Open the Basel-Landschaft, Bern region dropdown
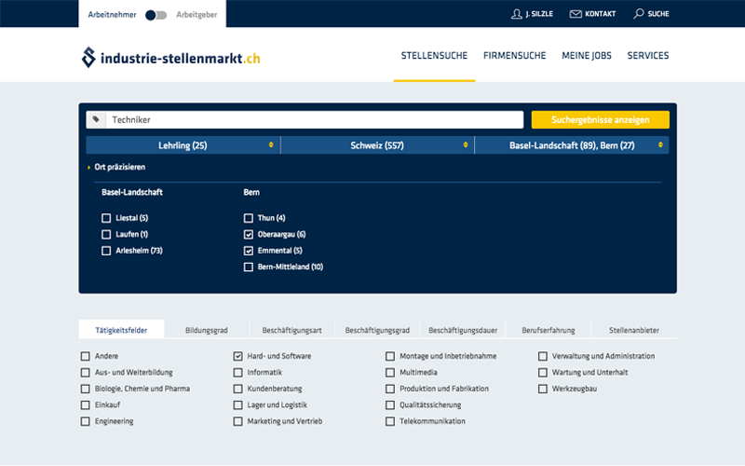745x466 pixels. [x=571, y=145]
